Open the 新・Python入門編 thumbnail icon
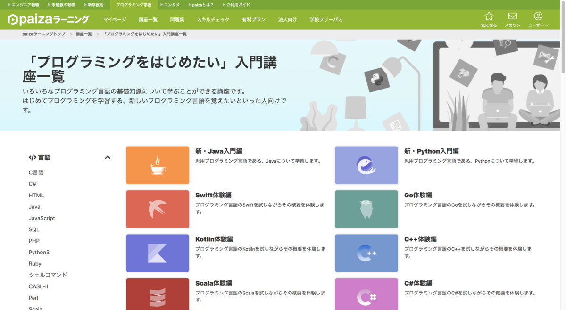This screenshot has width=566, height=310. click(366, 165)
